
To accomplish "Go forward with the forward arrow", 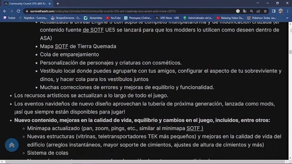I will 11,11.
